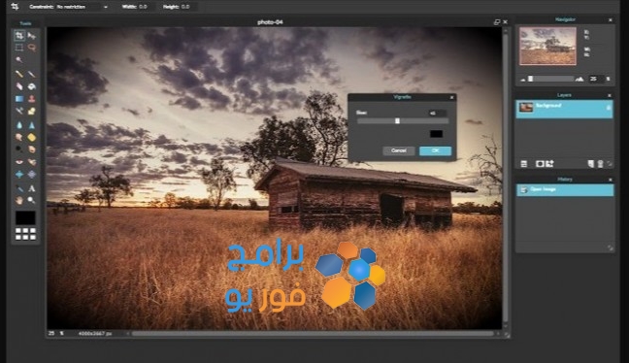Select the Lasso tool

(x=32, y=48)
